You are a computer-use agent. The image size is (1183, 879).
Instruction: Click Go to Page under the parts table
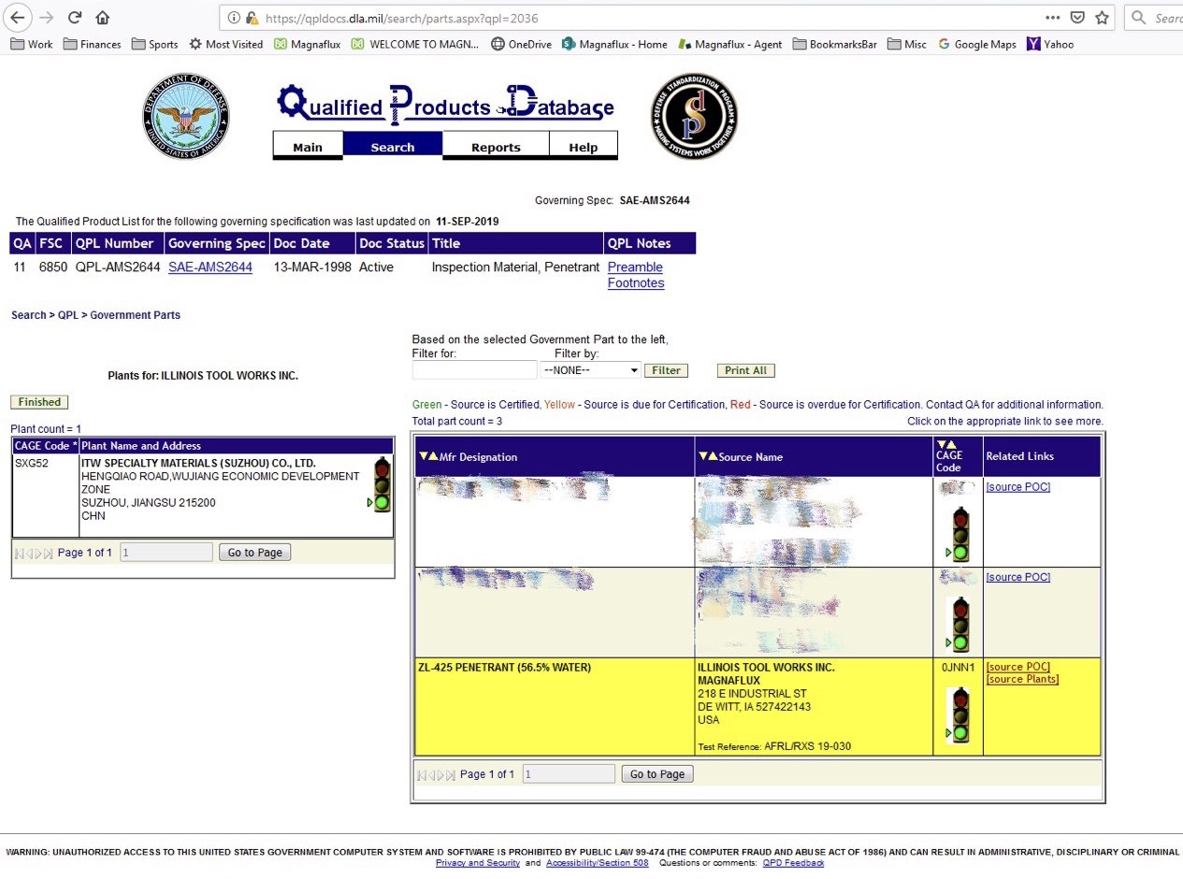click(x=657, y=774)
